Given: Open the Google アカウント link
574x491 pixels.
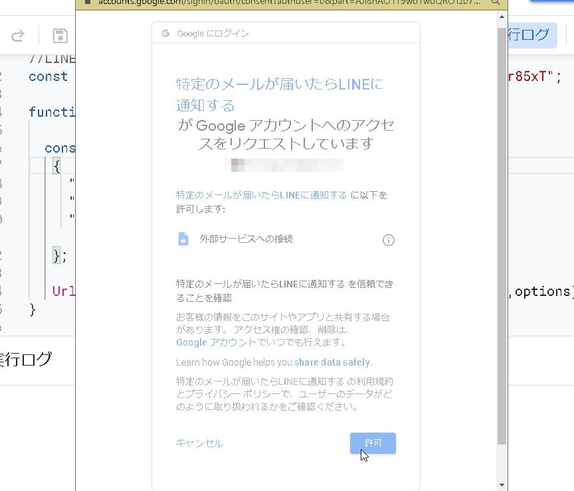Looking at the screenshot, I should pyautogui.click(x=215, y=342).
